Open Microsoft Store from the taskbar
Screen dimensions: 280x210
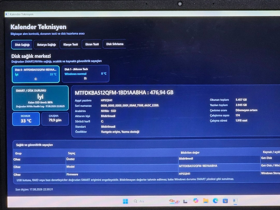coord(225,201)
